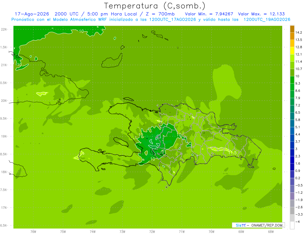Click the '76W' longitude axis label
Screen dimensions: 304x235
[33, 232]
